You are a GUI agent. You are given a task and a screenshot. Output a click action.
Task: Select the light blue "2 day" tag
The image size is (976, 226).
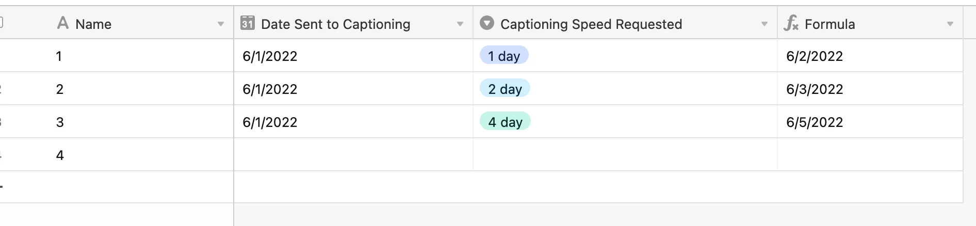pos(505,89)
